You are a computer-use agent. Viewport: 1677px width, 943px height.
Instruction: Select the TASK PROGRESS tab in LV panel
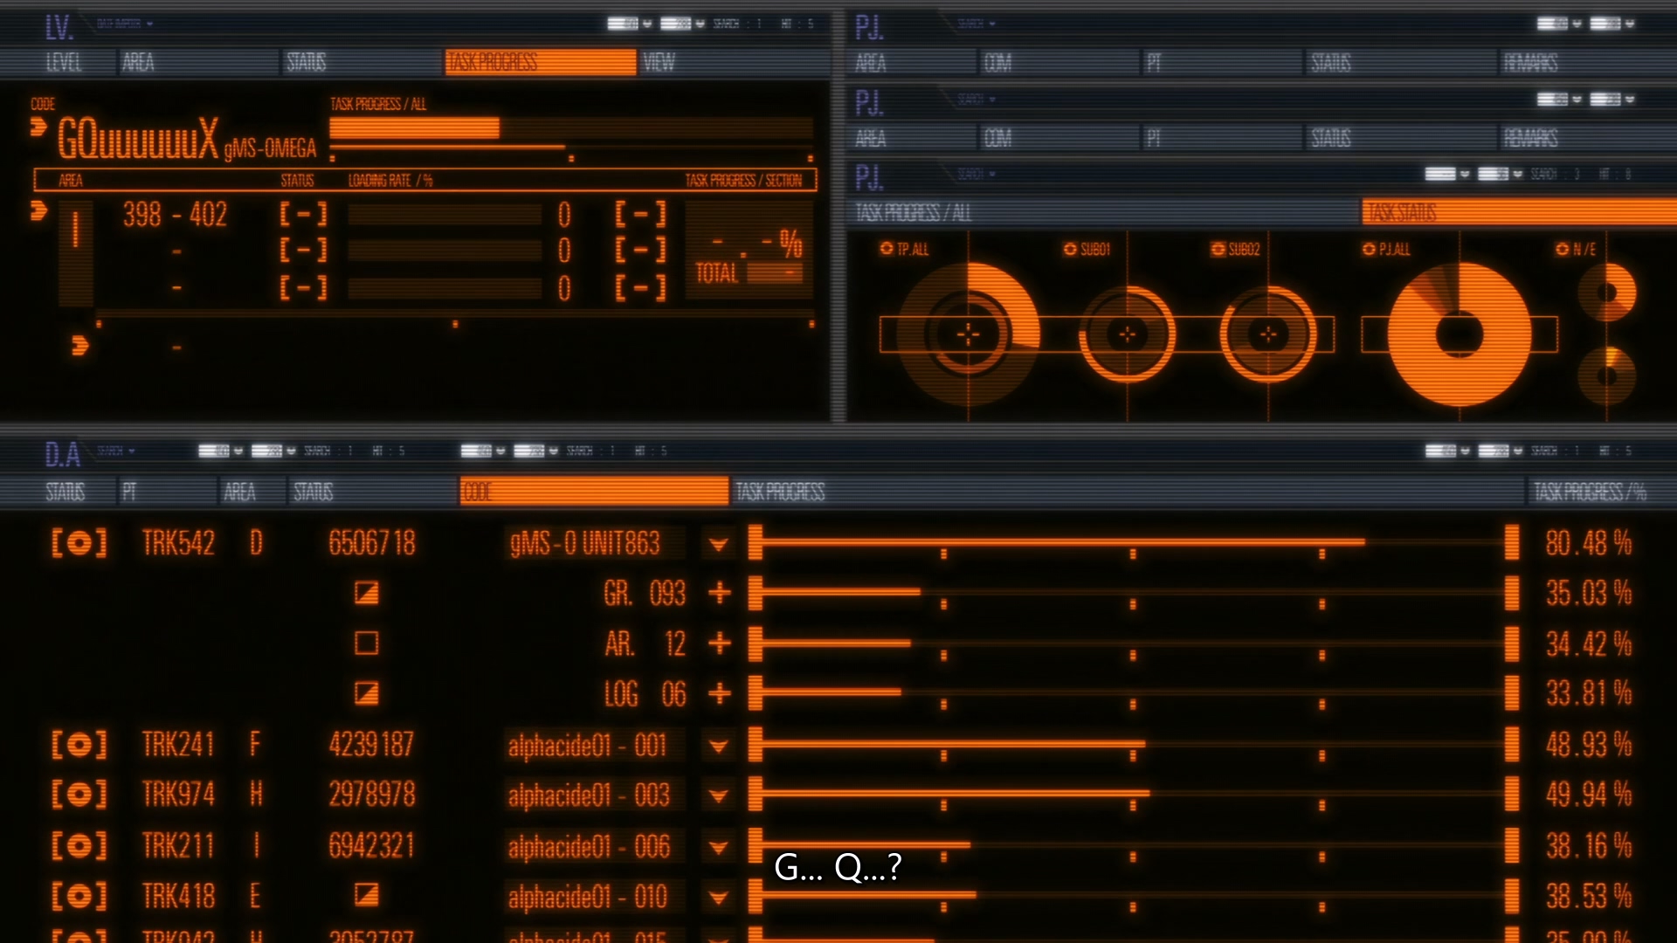coord(540,62)
